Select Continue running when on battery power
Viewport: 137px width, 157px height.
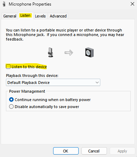pos(11,100)
